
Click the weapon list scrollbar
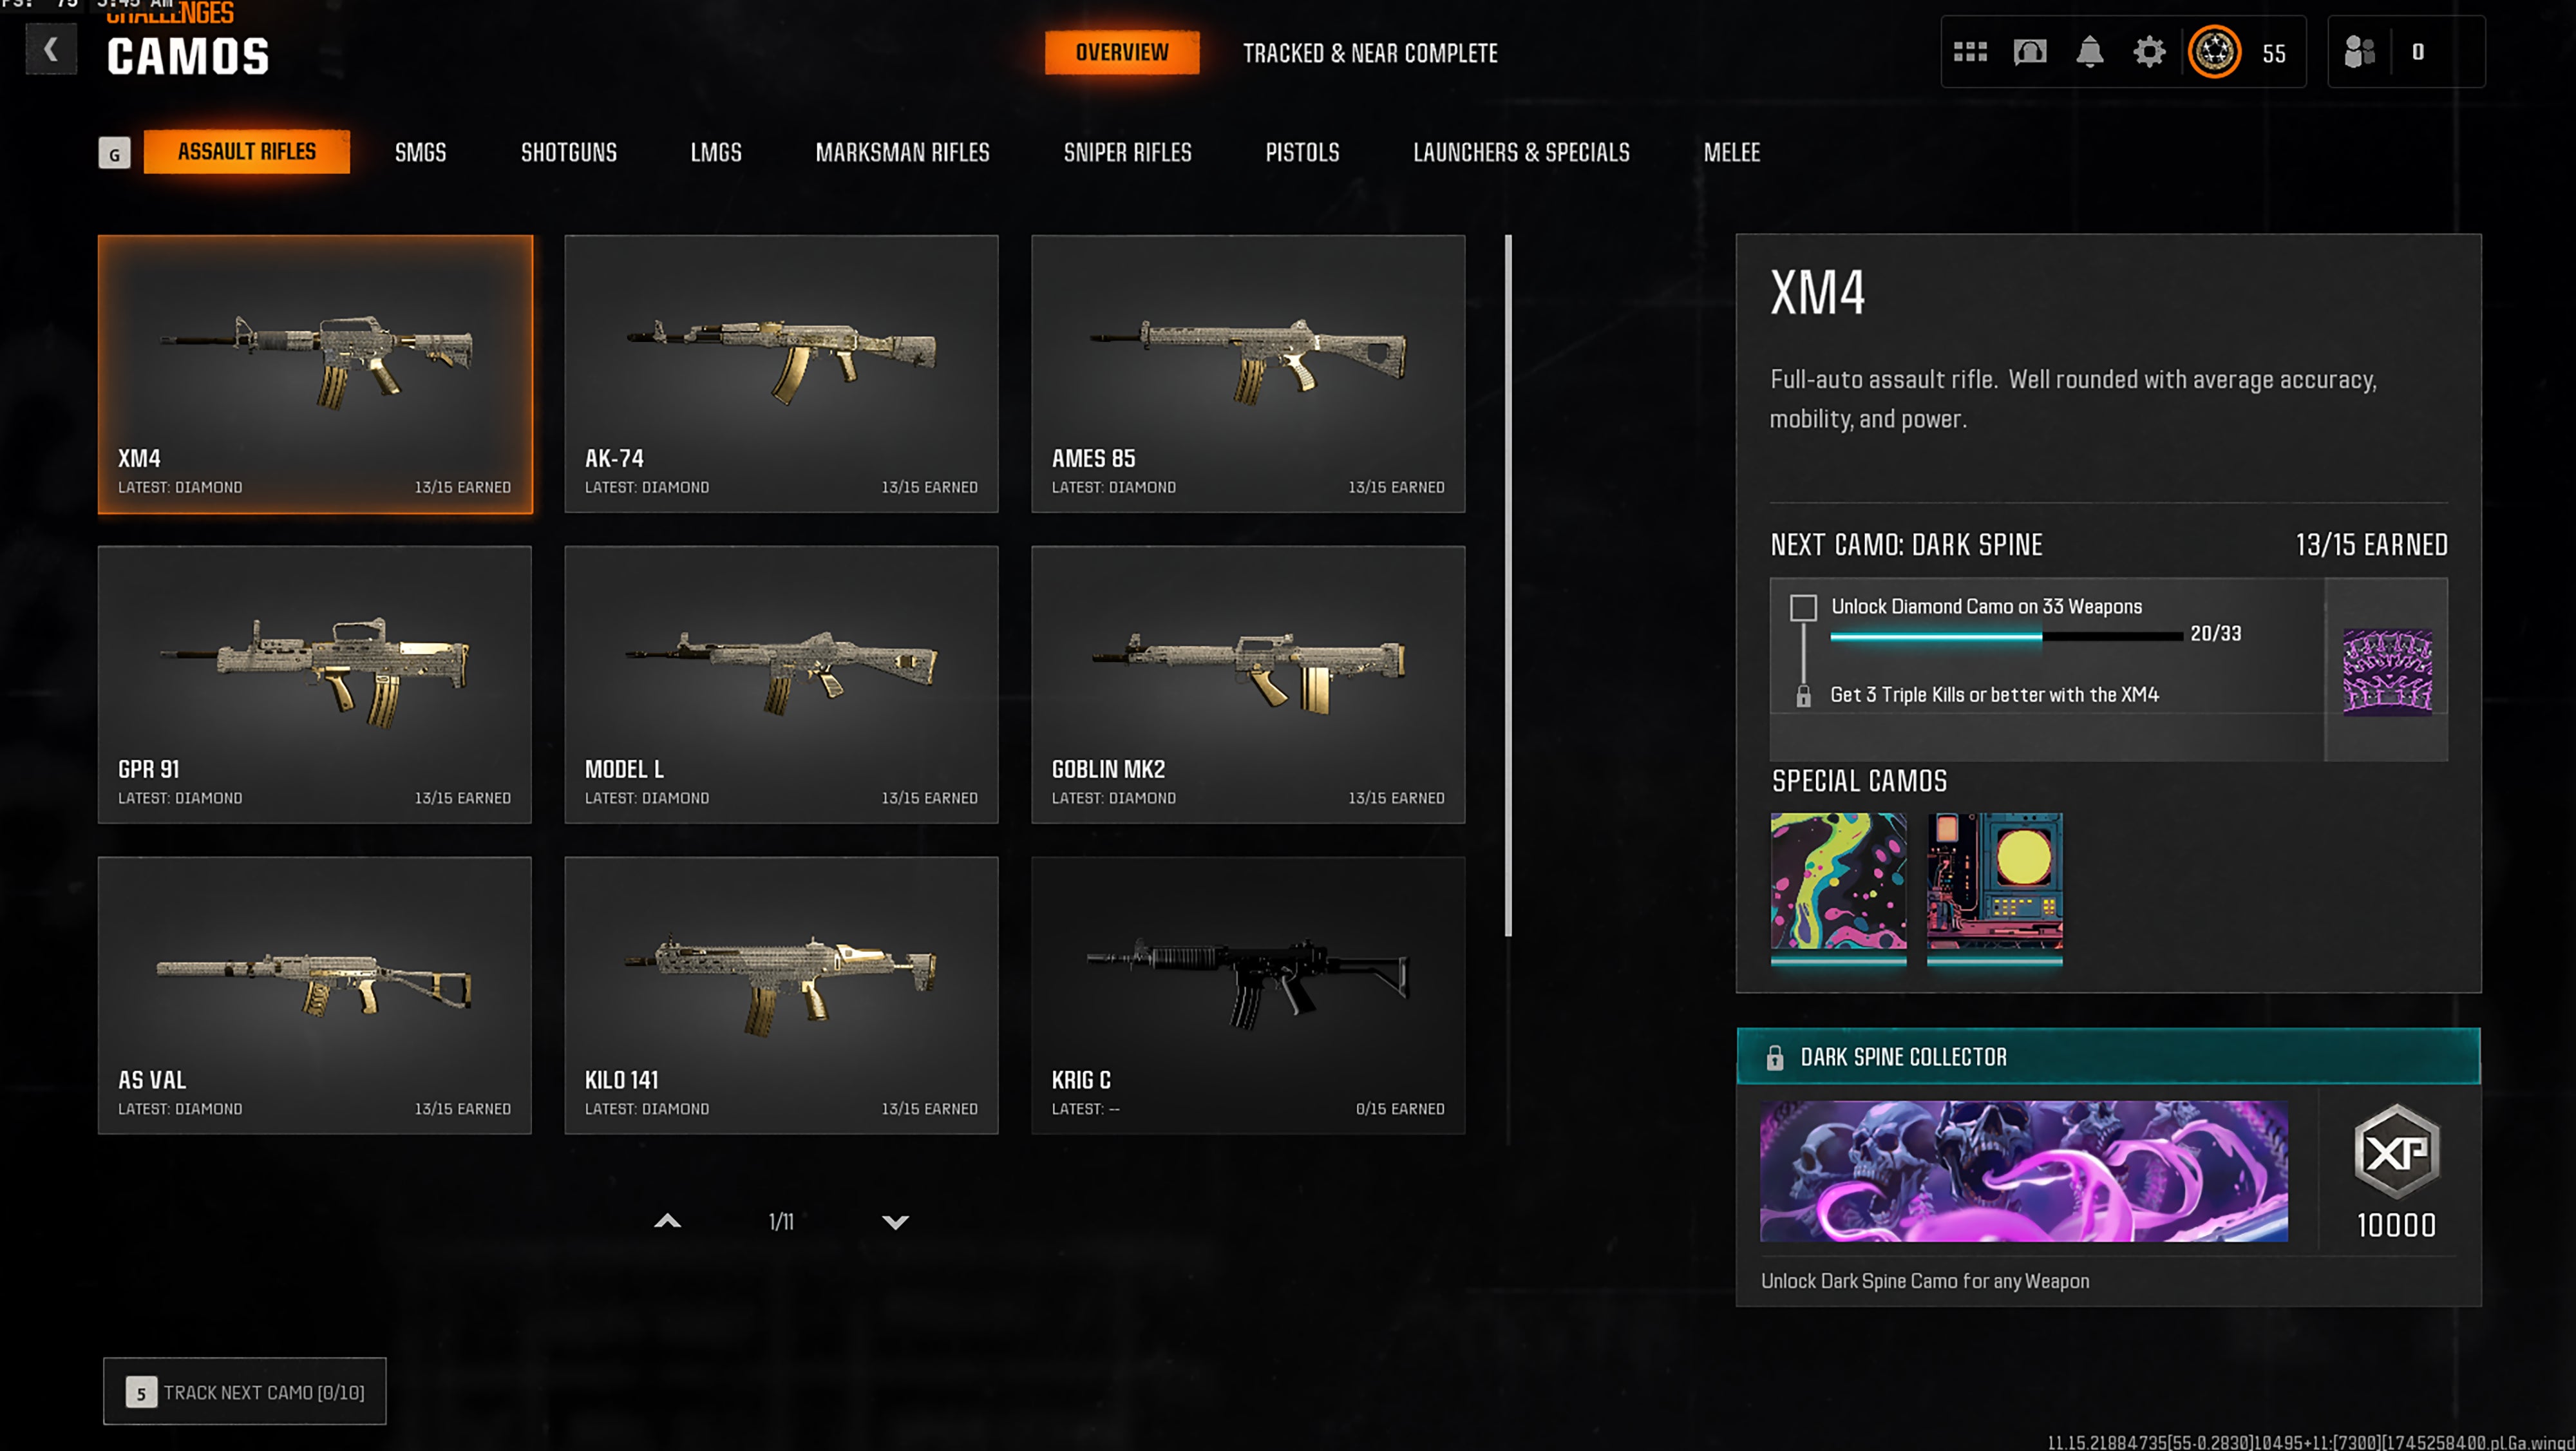click(1508, 586)
